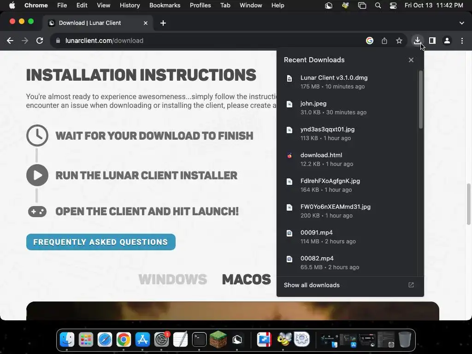Click the page vertical scrollbar

click(x=468, y=204)
